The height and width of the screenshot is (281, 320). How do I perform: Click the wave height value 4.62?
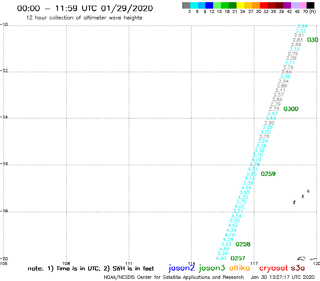[233, 226]
